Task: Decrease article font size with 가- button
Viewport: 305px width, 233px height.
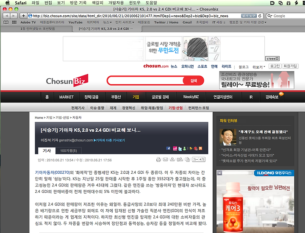Action: [x=195, y=159]
